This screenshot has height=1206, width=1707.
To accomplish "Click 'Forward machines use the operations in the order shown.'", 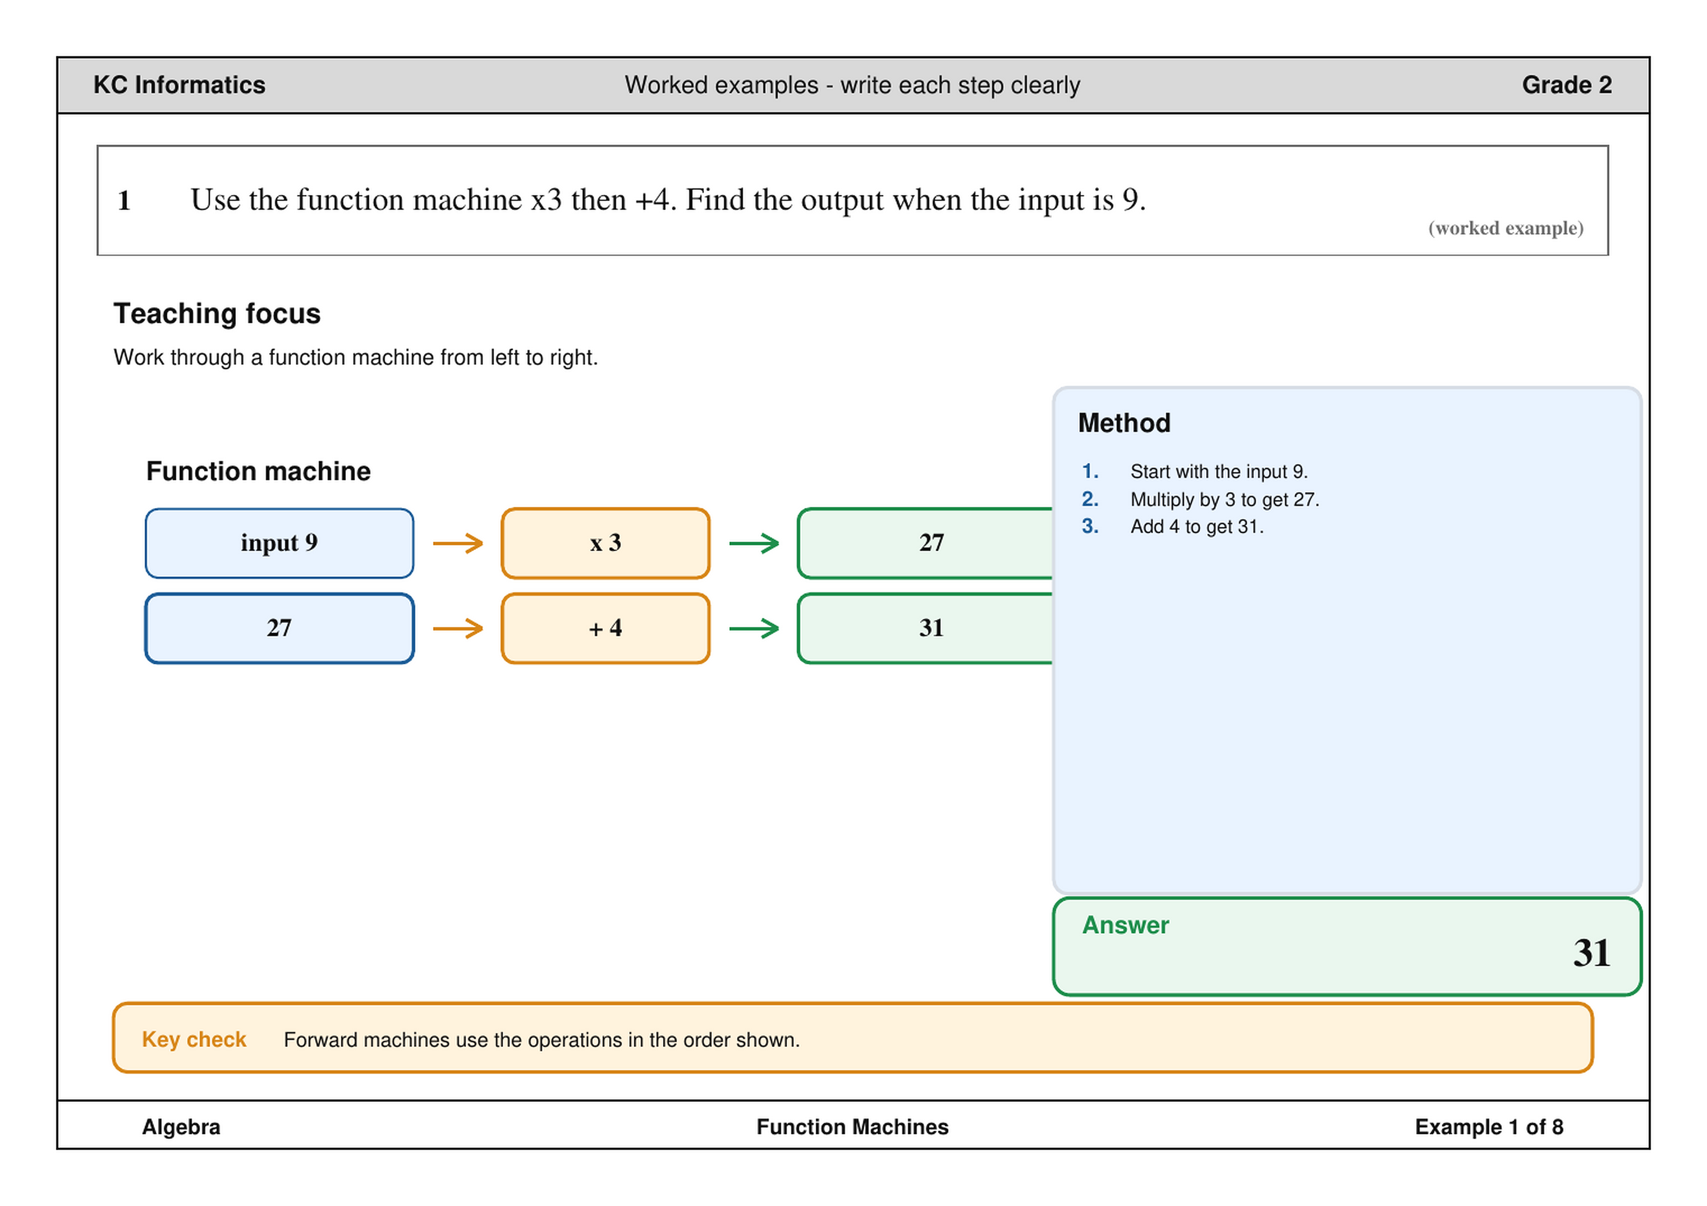I will pyautogui.click(x=542, y=1039).
